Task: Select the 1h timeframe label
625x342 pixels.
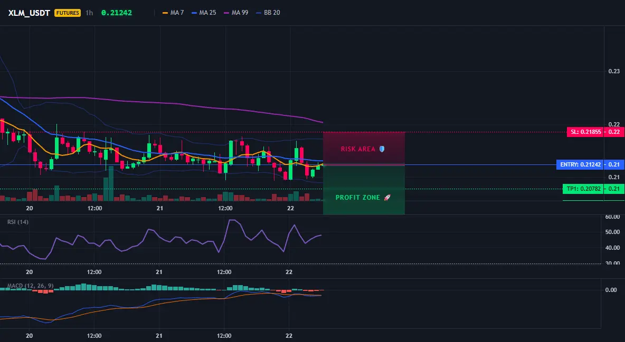Action: [89, 13]
